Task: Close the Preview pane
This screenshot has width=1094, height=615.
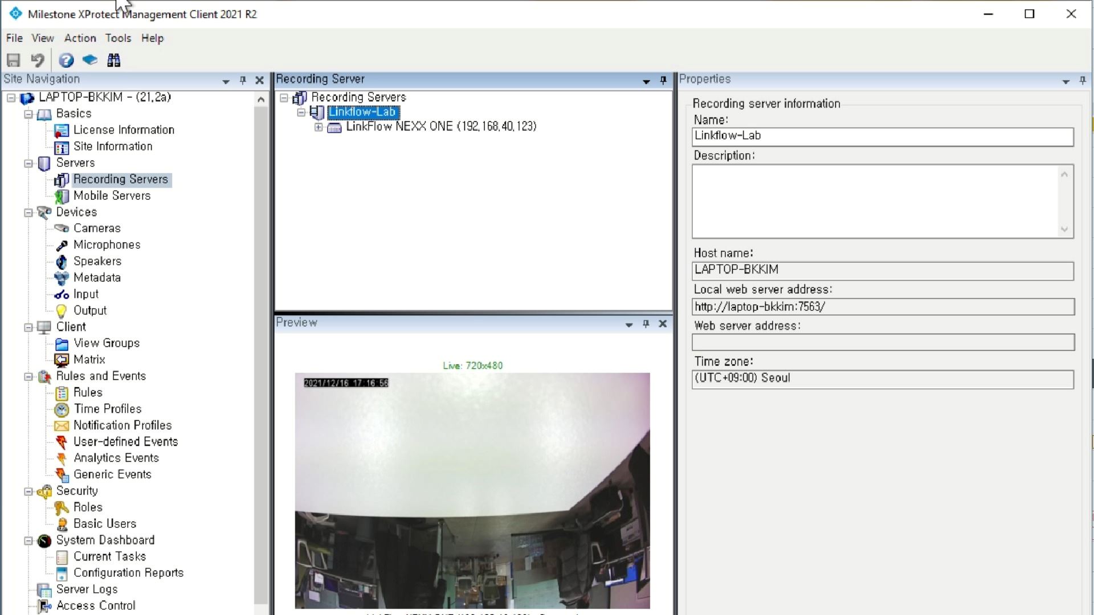Action: [x=663, y=323]
